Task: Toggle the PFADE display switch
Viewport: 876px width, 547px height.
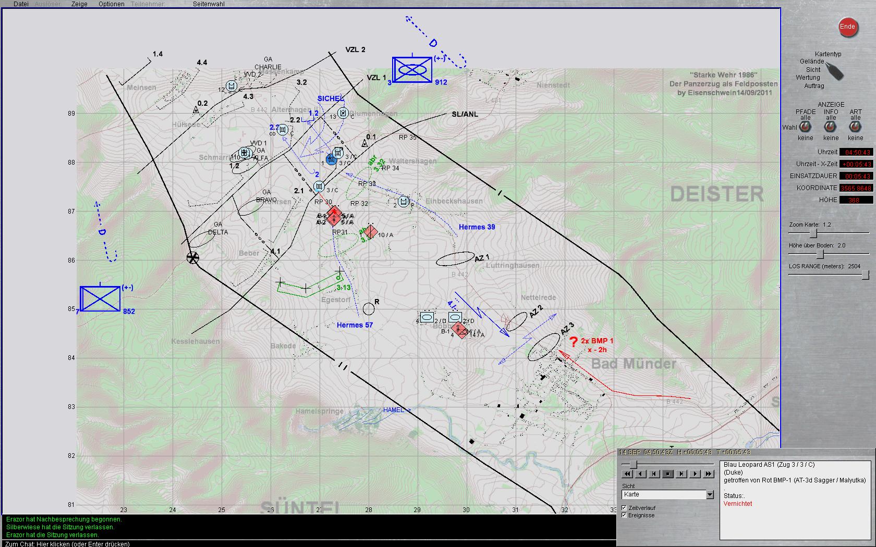Action: pyautogui.click(x=805, y=127)
